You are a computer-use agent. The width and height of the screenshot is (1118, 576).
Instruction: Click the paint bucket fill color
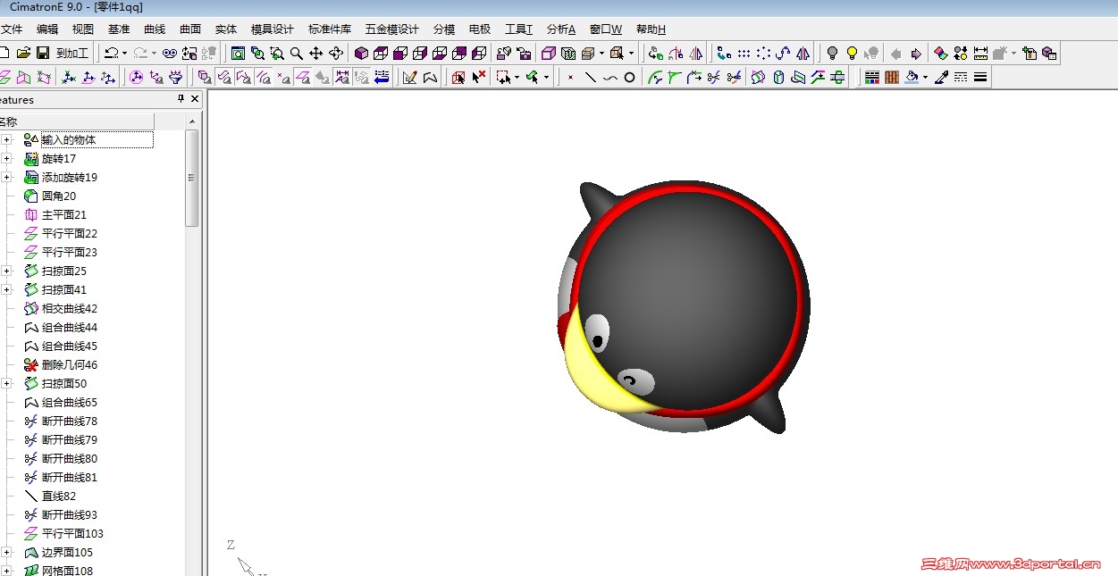tap(912, 78)
